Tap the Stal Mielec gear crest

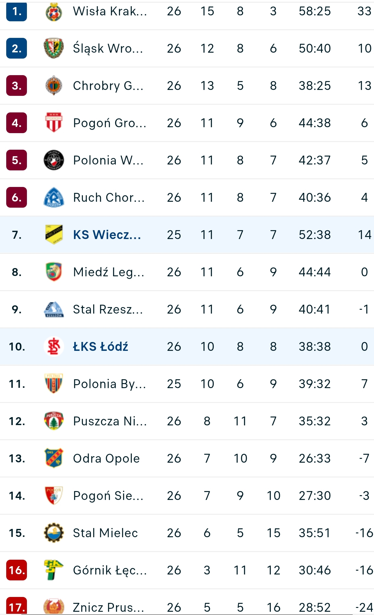(54, 533)
